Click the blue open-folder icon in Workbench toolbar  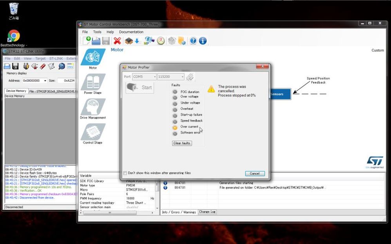pyautogui.click(x=96, y=41)
